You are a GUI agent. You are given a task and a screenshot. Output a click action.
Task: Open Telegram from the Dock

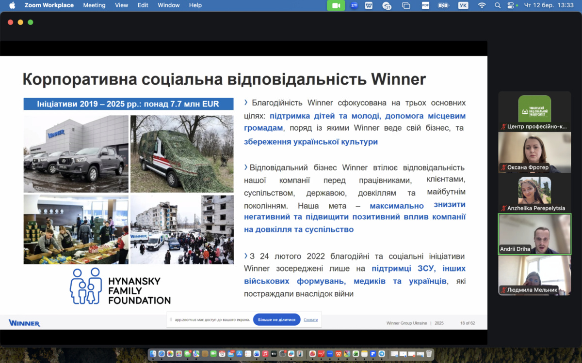(x=381, y=354)
